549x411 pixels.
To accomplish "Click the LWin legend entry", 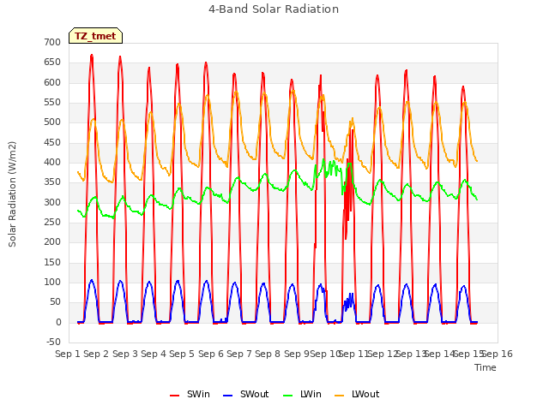I will (302, 394).
